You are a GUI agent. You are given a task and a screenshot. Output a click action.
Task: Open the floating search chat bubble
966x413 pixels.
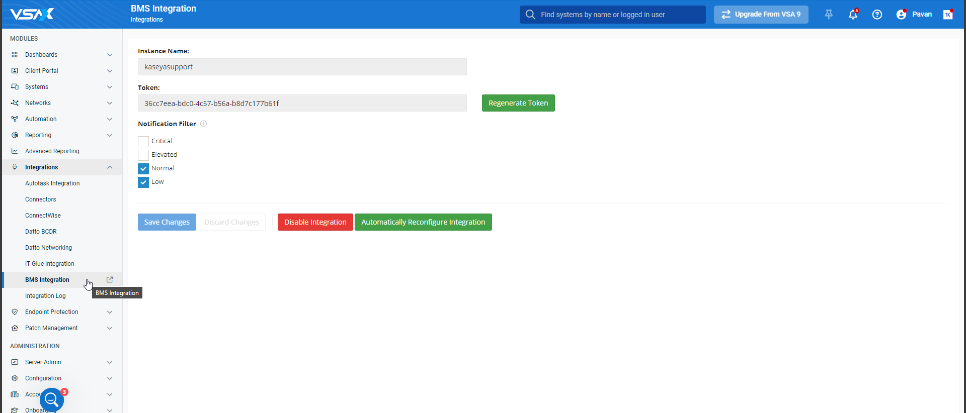(x=52, y=400)
